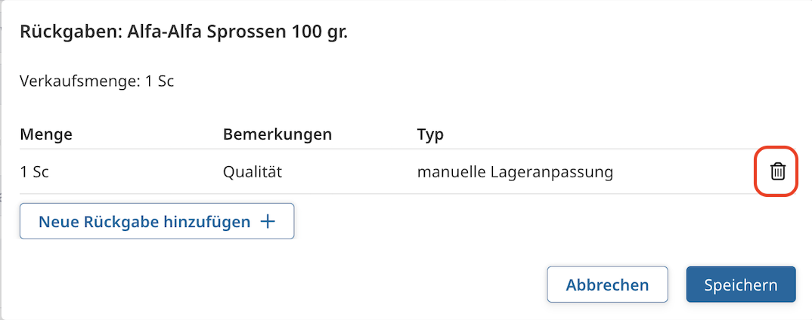The height and width of the screenshot is (320, 812).
Task: Click the Bemerkungen column header
Action: [x=277, y=134]
